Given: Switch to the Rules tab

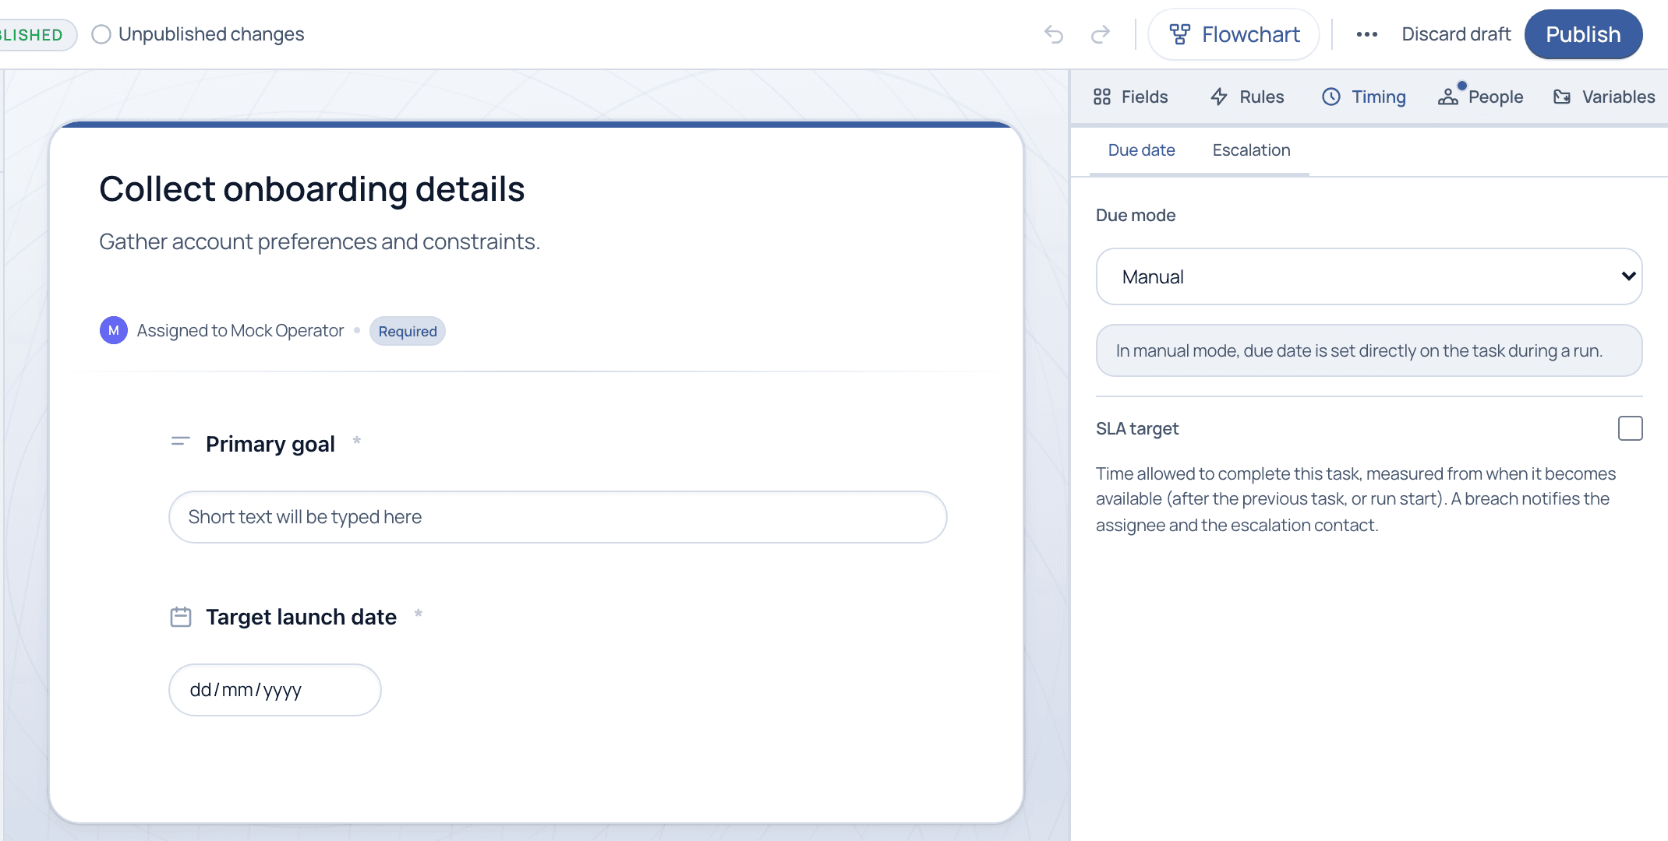Looking at the screenshot, I should 1247,97.
